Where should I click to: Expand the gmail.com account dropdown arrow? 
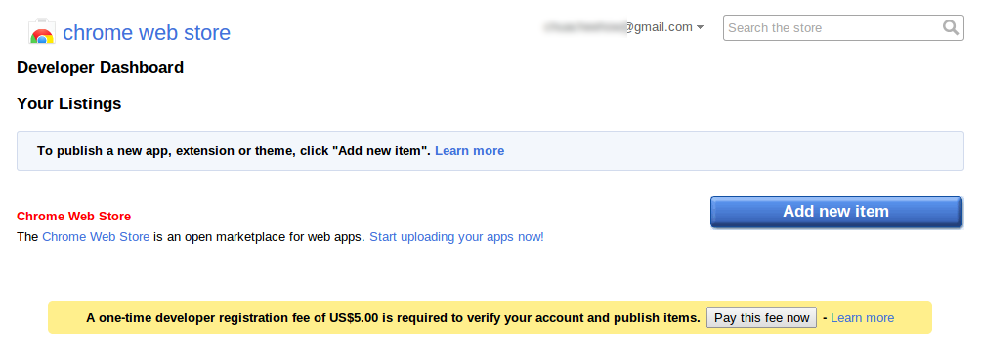(x=701, y=27)
